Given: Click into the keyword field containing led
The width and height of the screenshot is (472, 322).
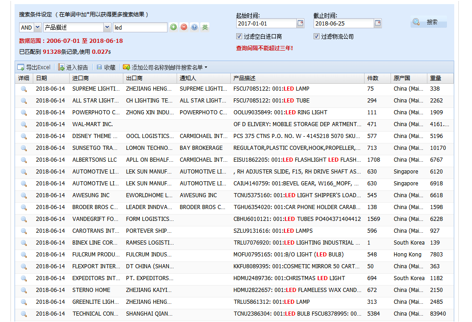Looking at the screenshot, I should 140,27.
